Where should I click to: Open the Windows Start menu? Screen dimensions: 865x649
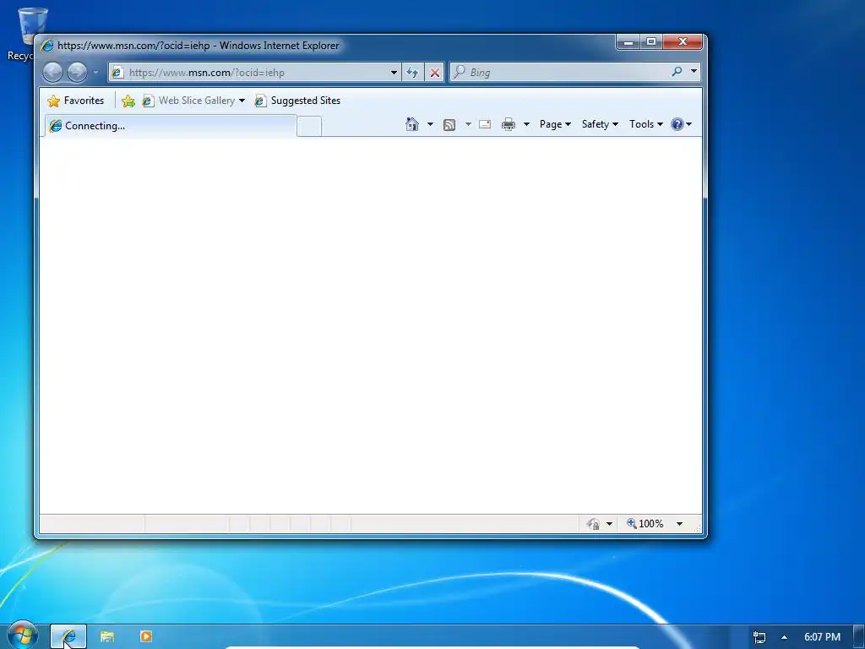click(x=23, y=635)
